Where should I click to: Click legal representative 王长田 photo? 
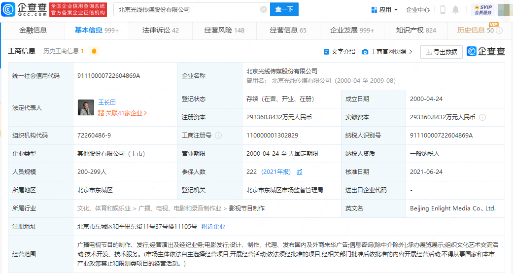point(86,107)
